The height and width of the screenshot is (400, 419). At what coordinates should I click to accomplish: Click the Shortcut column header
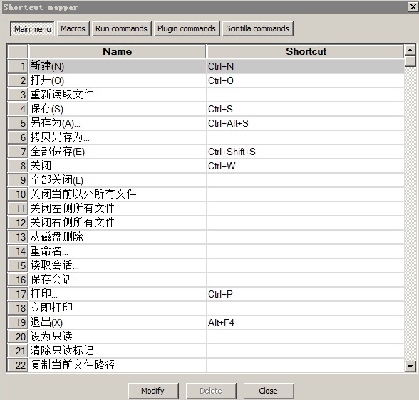(x=305, y=51)
